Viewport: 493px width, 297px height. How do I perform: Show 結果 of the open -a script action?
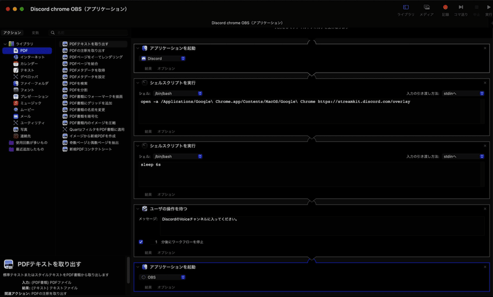pyautogui.click(x=149, y=132)
